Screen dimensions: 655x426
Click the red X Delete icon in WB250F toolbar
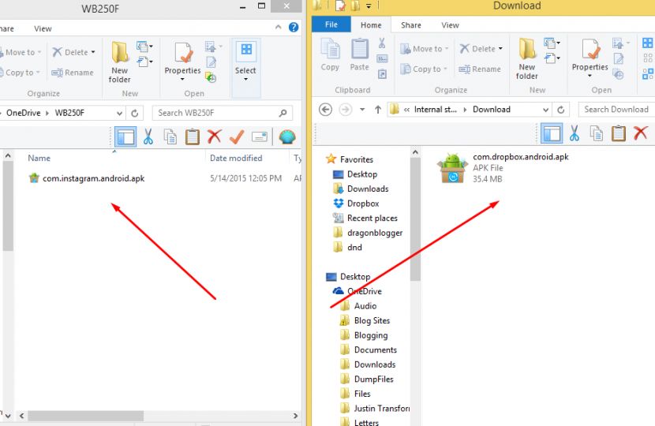[x=215, y=136]
